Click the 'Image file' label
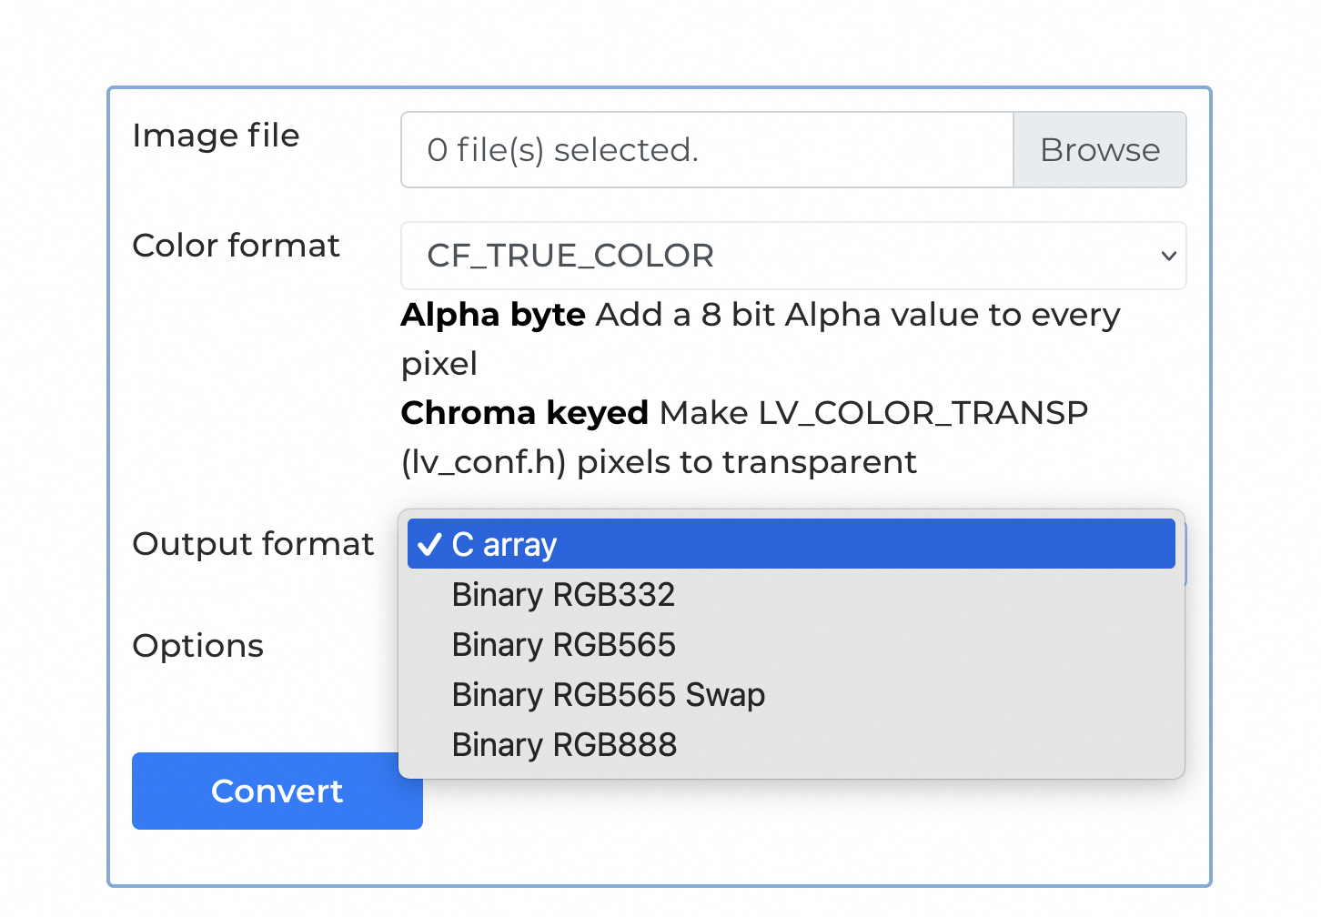Image resolution: width=1321 pixels, height=917 pixels. tap(216, 136)
